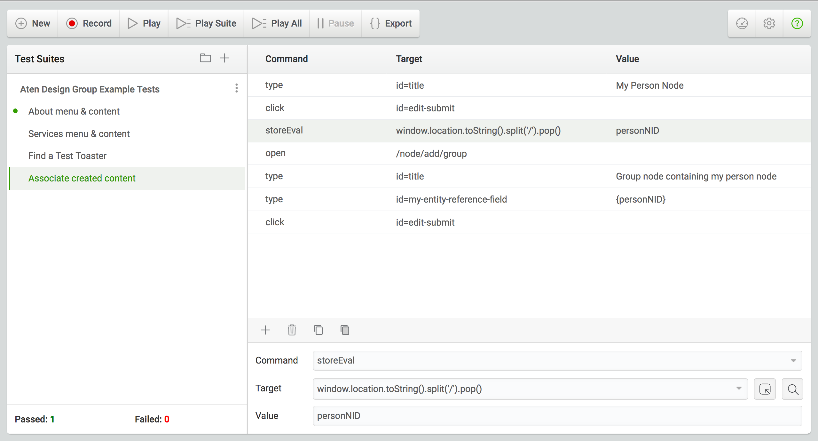This screenshot has width=818, height=441.
Task: Select the id=my-entity-reference-field row
Action: [529, 199]
